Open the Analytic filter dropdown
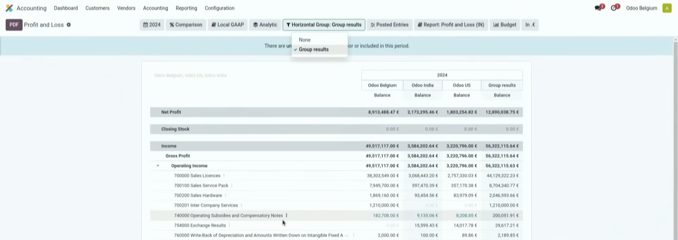 click(x=265, y=25)
